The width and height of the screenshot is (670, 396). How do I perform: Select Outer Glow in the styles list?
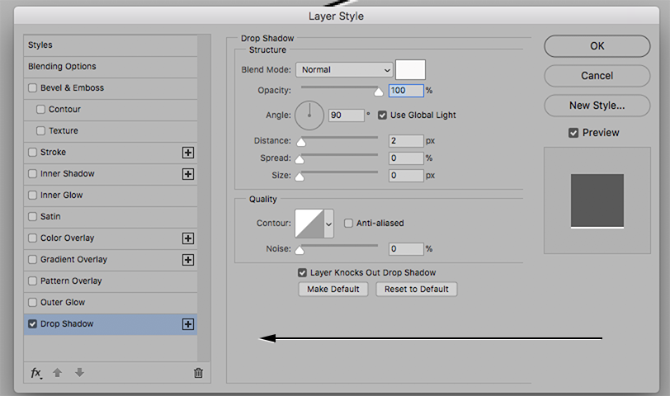point(63,303)
